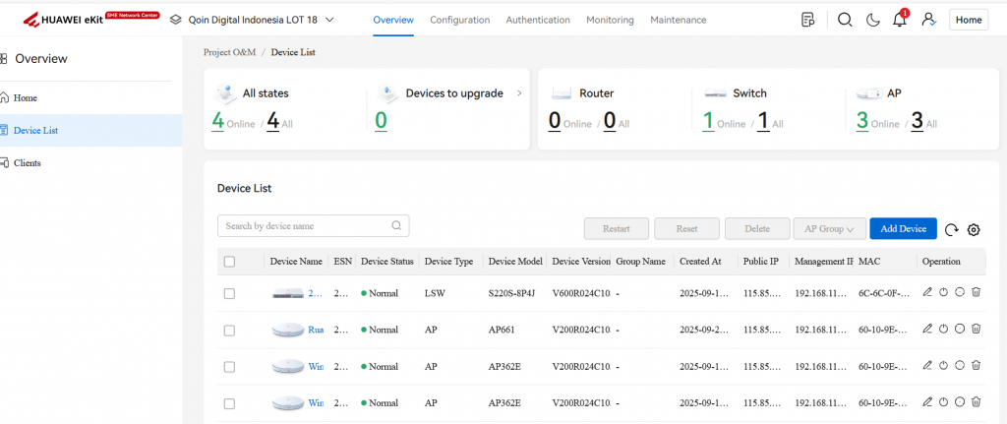Click the Home button at top right
The height and width of the screenshot is (424, 1007).
tap(968, 21)
